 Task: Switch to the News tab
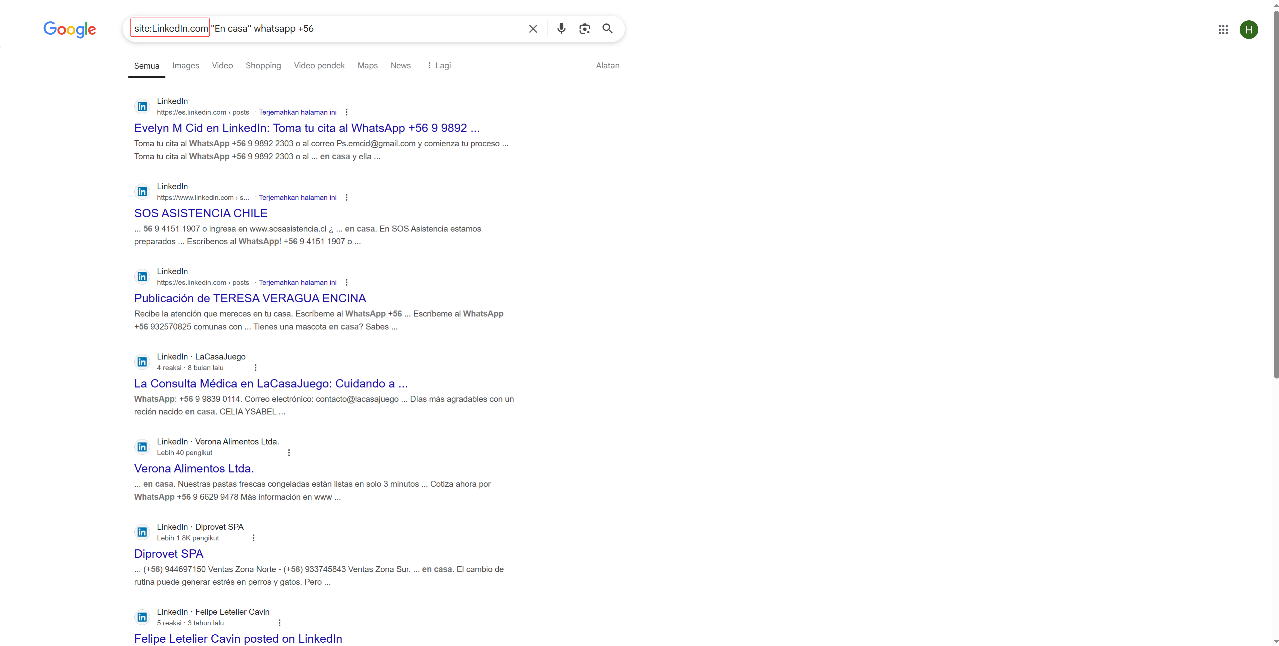coord(400,66)
